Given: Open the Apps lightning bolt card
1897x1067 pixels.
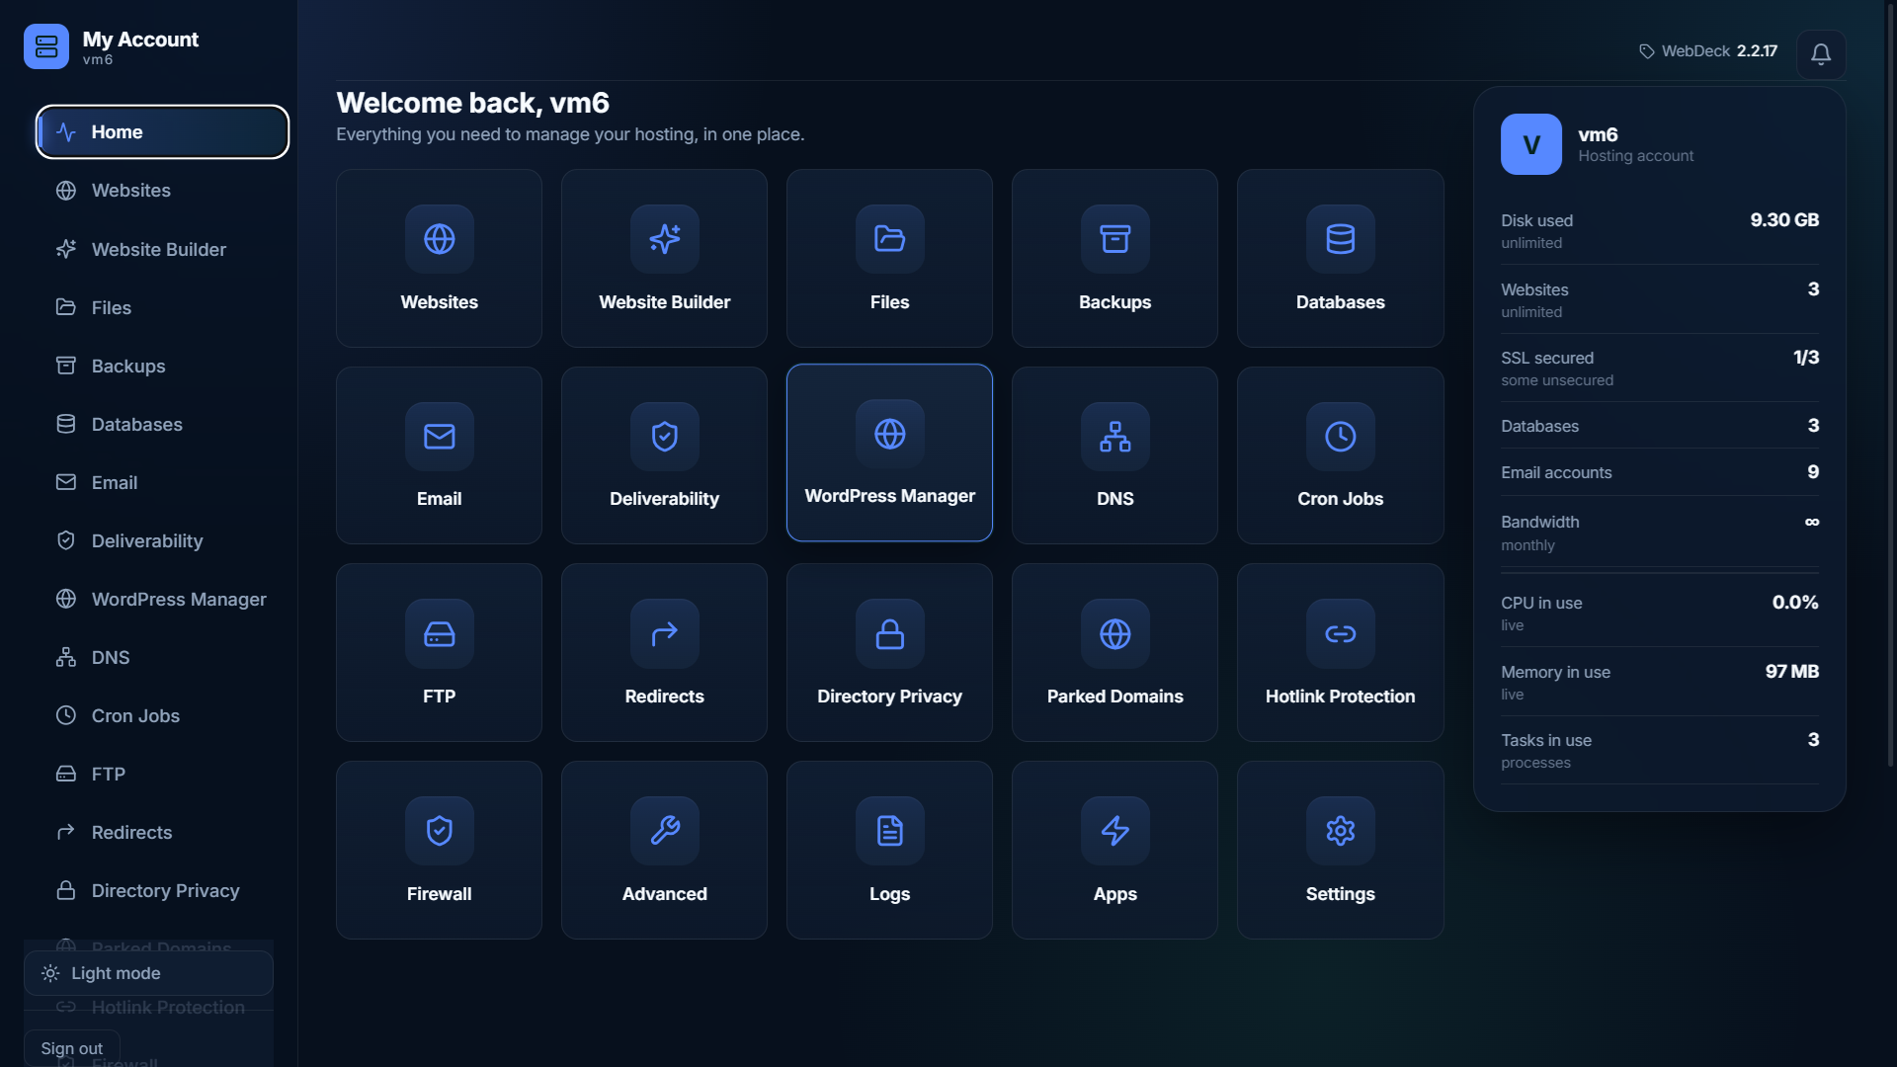Looking at the screenshot, I should (1114, 850).
